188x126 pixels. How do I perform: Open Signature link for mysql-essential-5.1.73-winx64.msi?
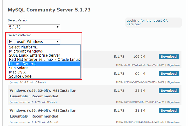click(x=173, y=122)
